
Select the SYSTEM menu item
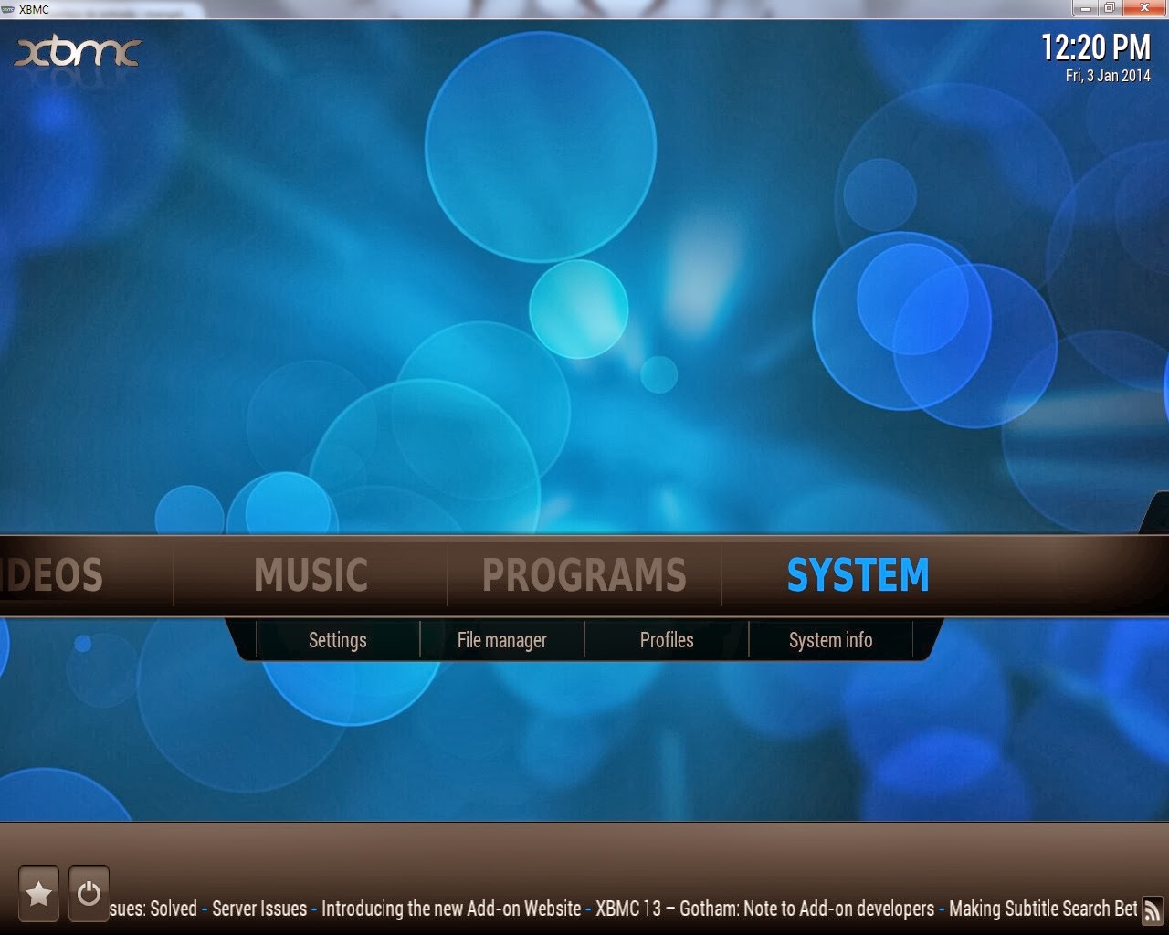(x=857, y=575)
